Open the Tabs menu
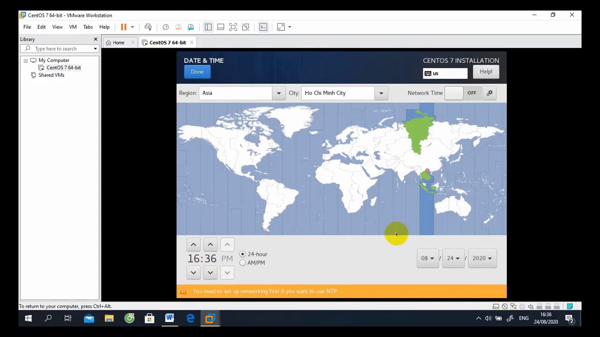The width and height of the screenshot is (600, 337). pos(88,27)
